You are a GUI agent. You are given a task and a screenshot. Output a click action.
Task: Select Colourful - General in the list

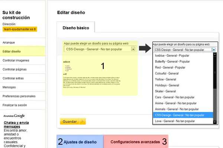tap(183, 73)
